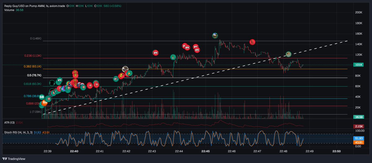The height and width of the screenshot is (163, 372).
Task: Select the green dice trade marker
Action: 116,79
